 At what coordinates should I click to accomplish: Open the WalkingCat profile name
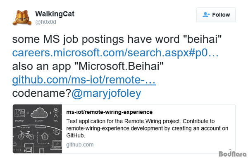coord(55,14)
